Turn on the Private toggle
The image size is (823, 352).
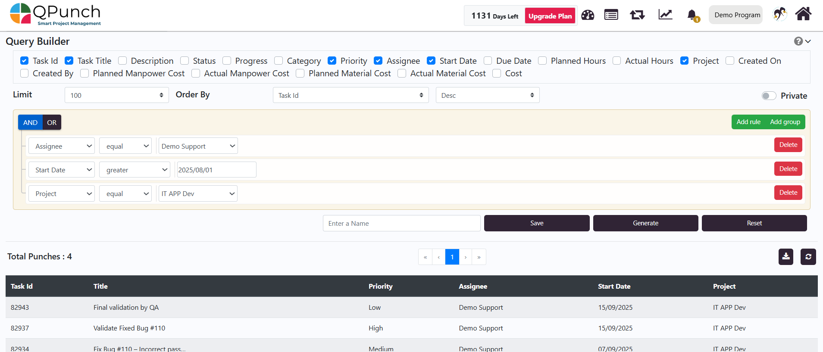click(x=769, y=96)
